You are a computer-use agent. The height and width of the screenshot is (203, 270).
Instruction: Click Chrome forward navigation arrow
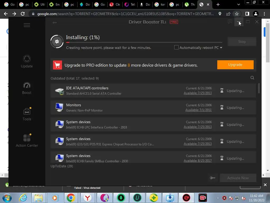click(x=14, y=14)
